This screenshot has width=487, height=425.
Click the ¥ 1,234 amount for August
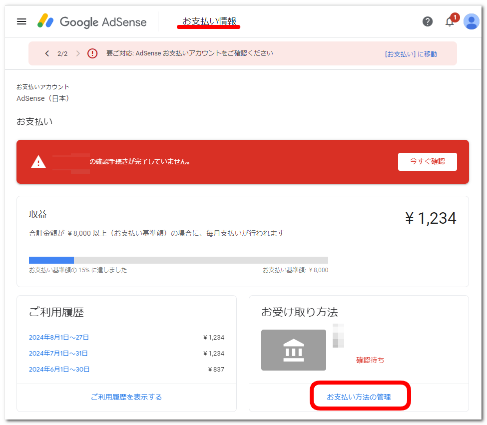[214, 338]
